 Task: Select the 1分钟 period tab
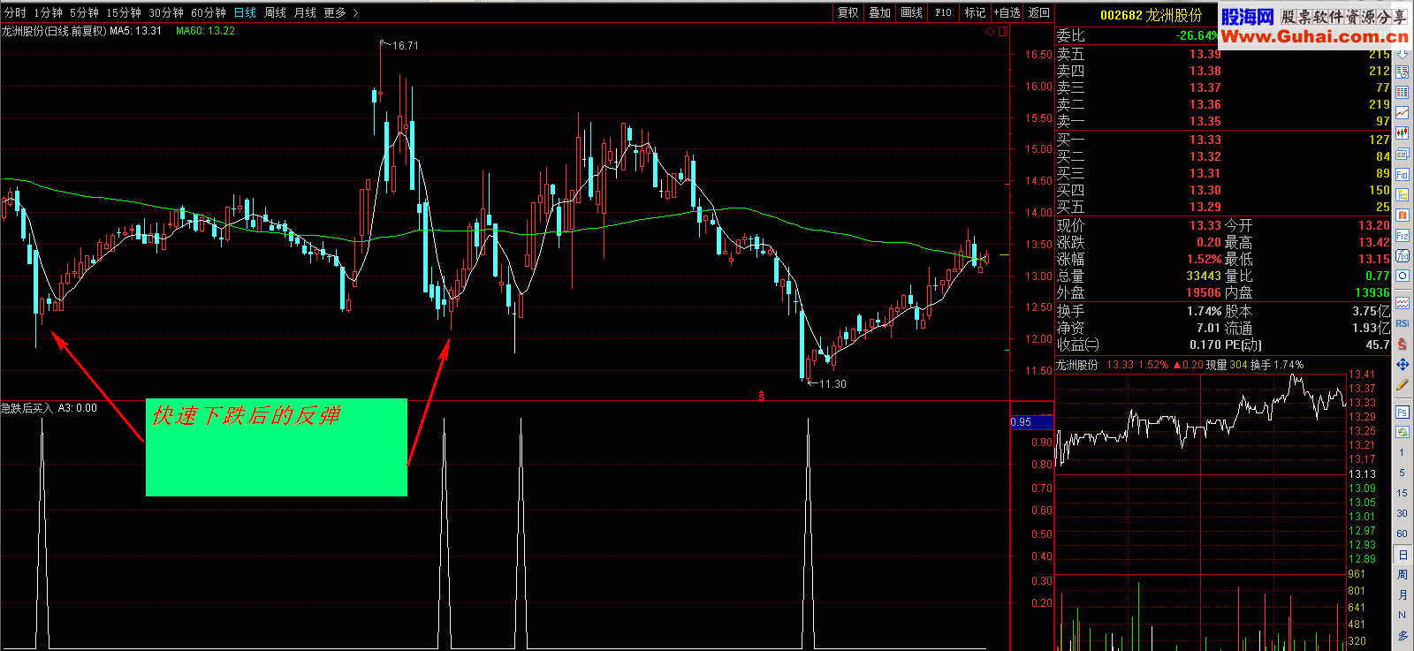(x=49, y=12)
